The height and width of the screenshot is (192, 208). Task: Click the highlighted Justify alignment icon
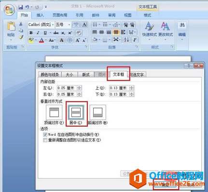(x=116, y=32)
